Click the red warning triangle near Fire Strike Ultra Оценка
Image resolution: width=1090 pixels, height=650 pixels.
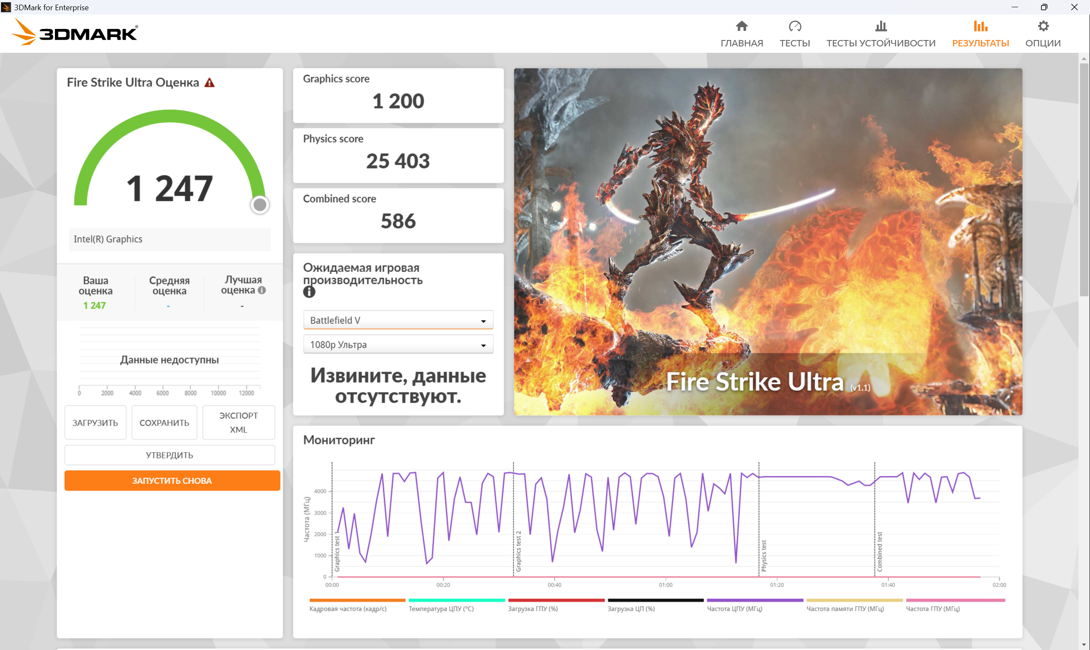(209, 82)
